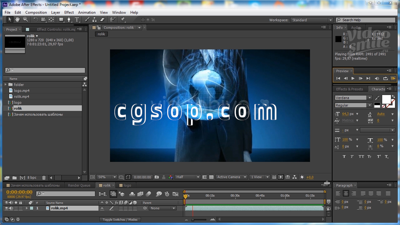Open the magnification 50% dropdown
400x225 pixels.
click(x=107, y=177)
